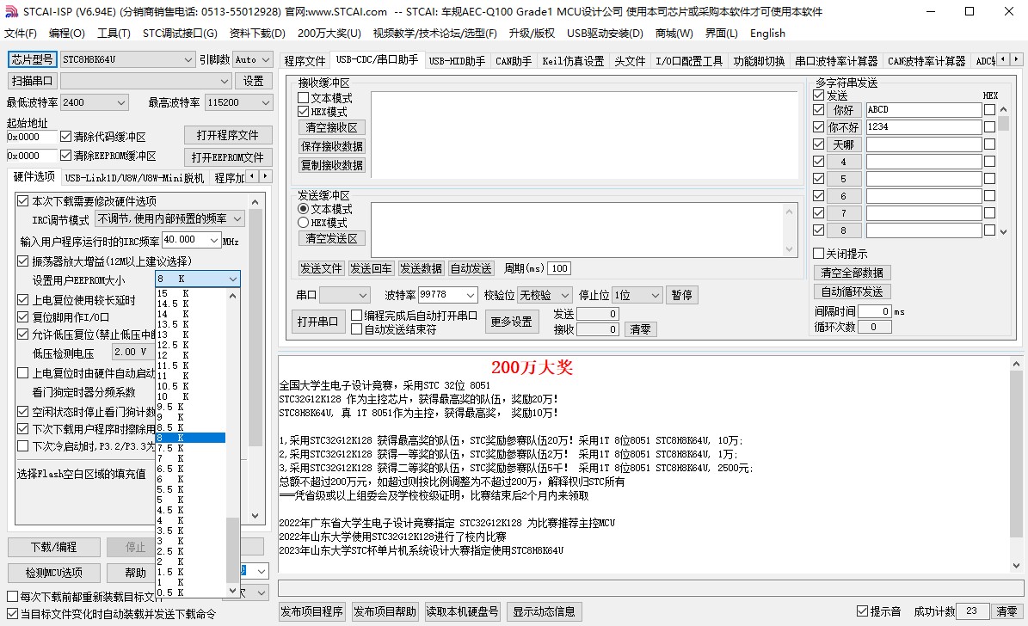1028x626 pixels.
Task: Open 最低波特率 2400 dropdown
Action: pyautogui.click(x=94, y=102)
